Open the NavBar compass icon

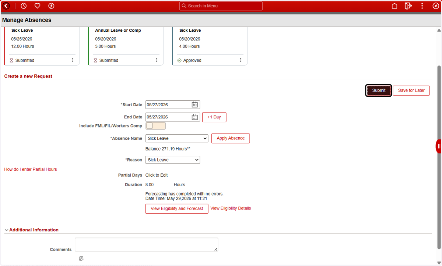pyautogui.click(x=436, y=6)
